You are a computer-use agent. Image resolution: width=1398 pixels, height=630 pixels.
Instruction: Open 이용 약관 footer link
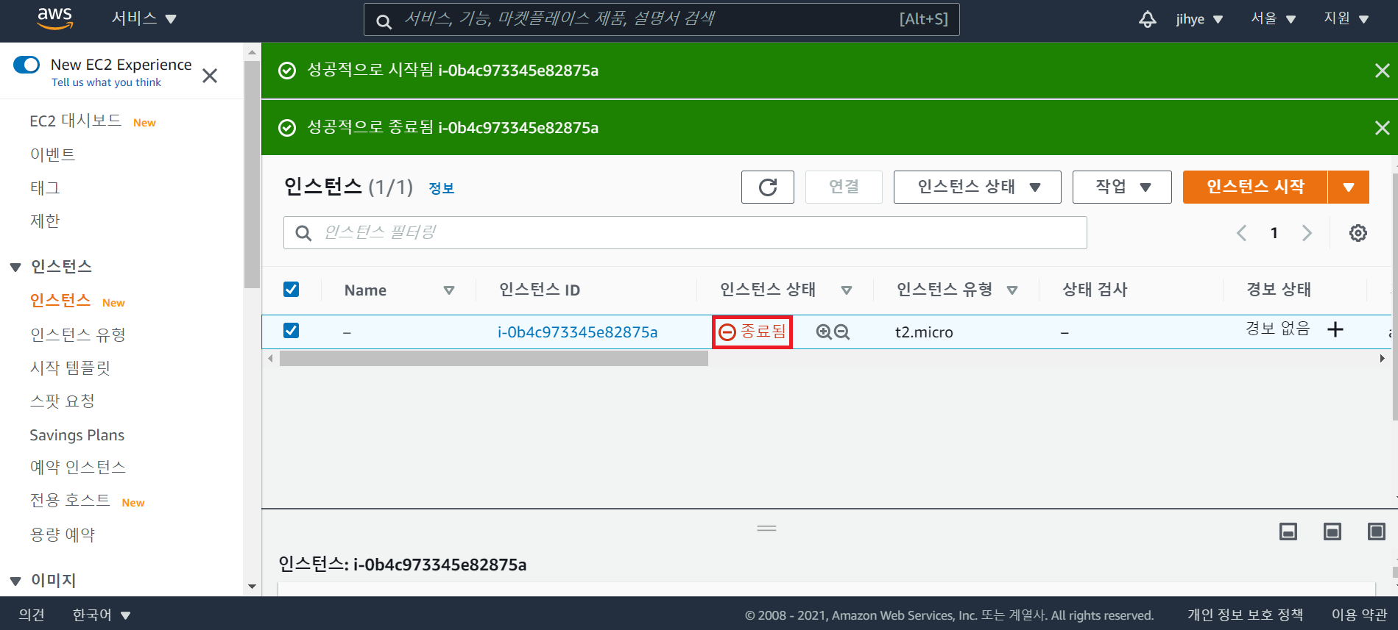pyautogui.click(x=1359, y=615)
